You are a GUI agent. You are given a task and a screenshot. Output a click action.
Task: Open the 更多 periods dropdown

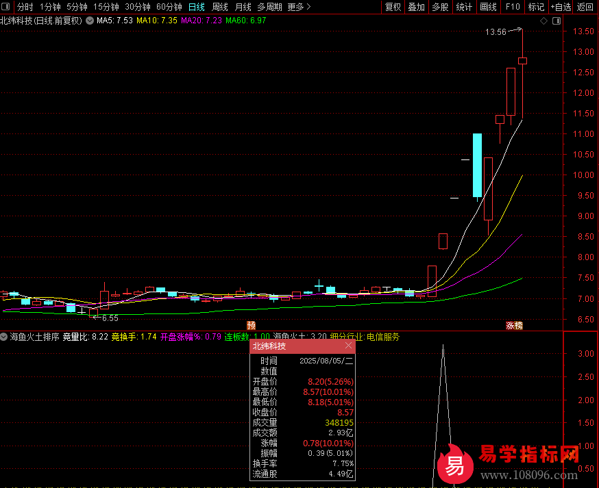pos(299,7)
